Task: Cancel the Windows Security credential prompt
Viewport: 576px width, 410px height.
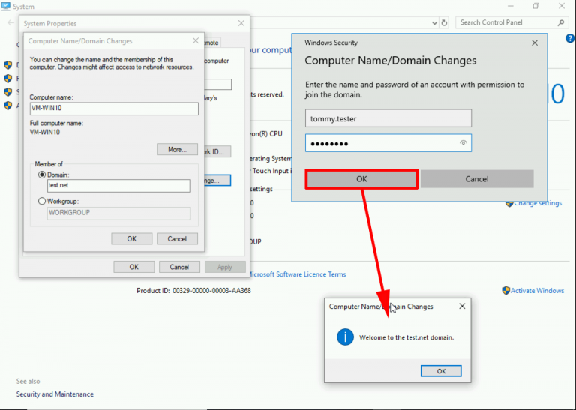Action: pos(476,179)
